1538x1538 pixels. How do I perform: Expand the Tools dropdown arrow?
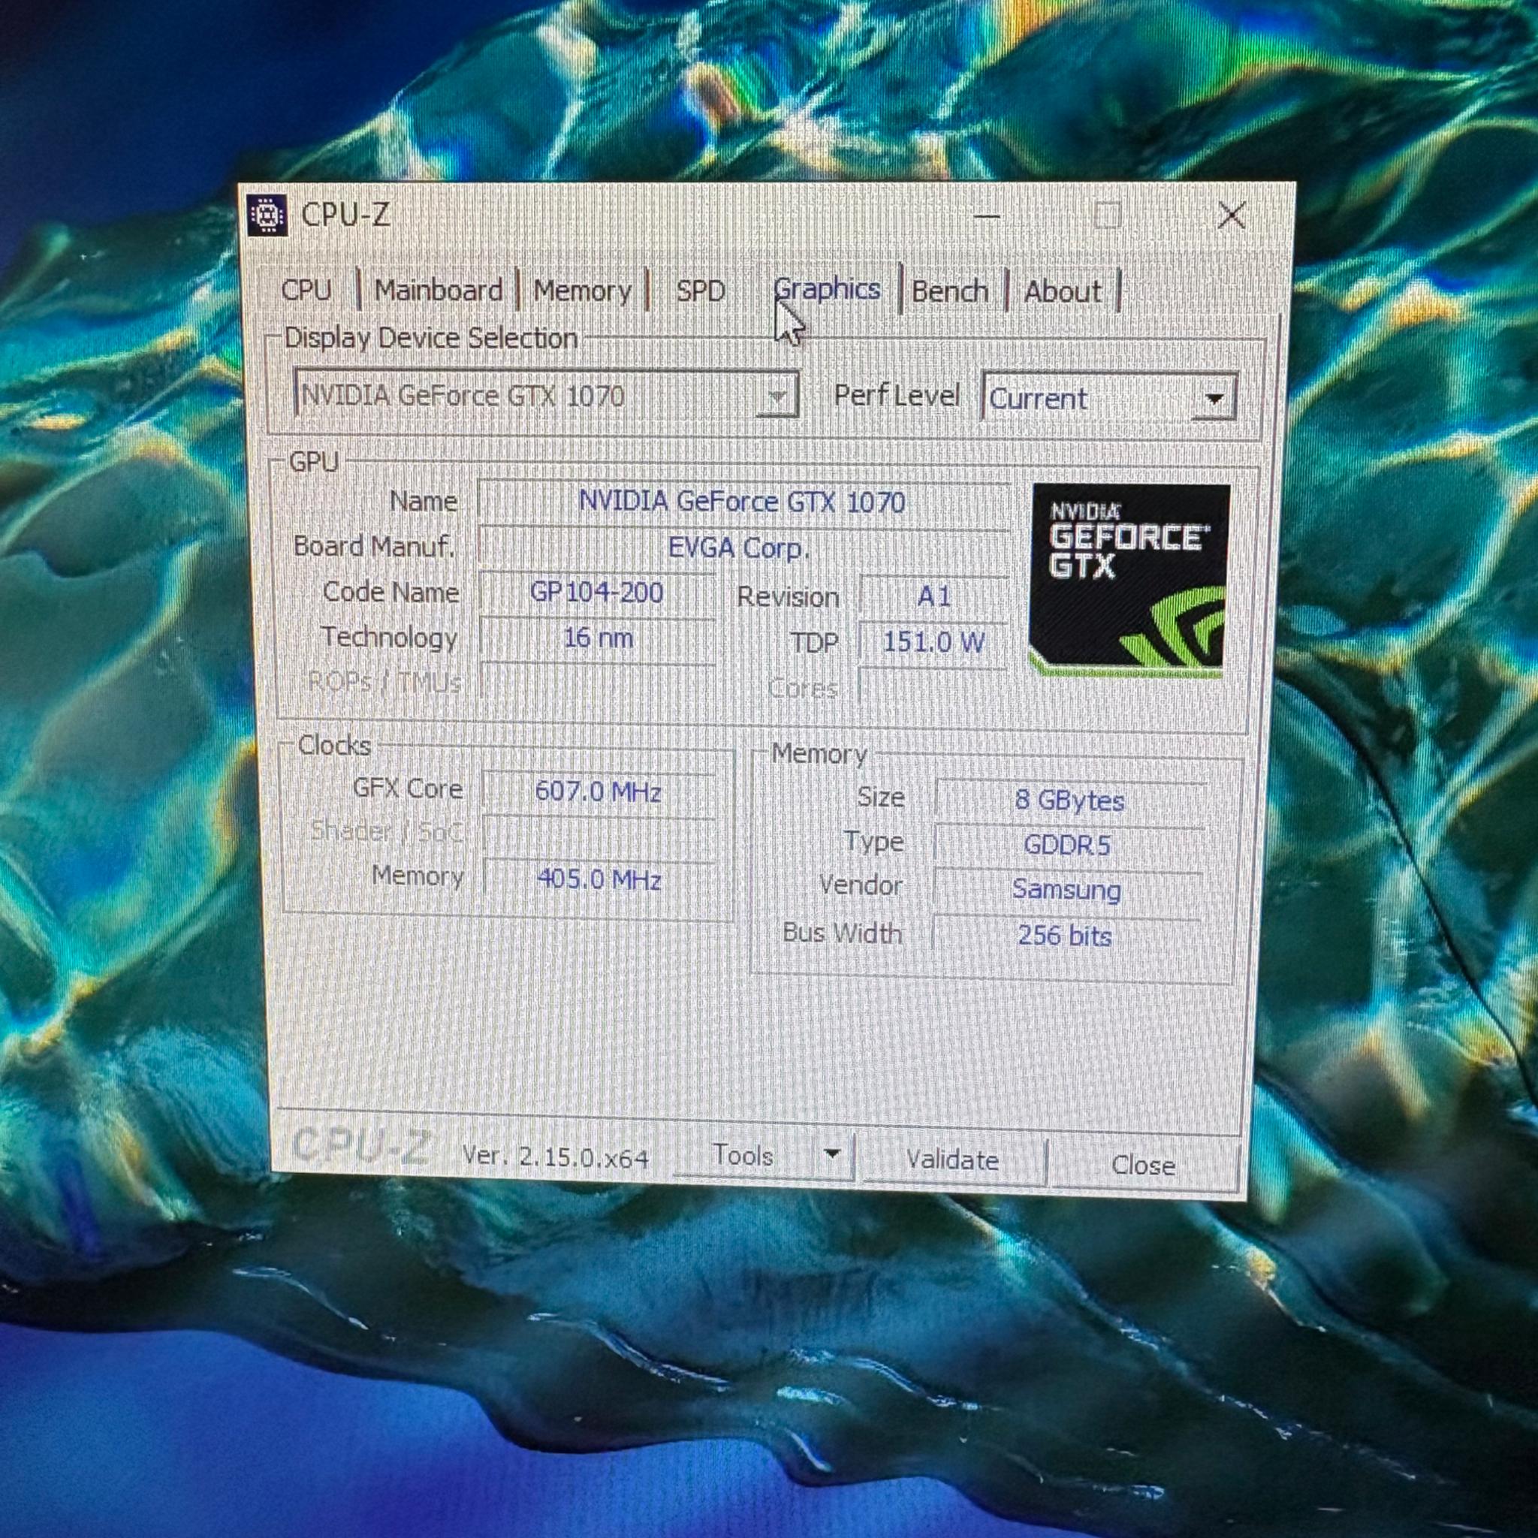831,1154
